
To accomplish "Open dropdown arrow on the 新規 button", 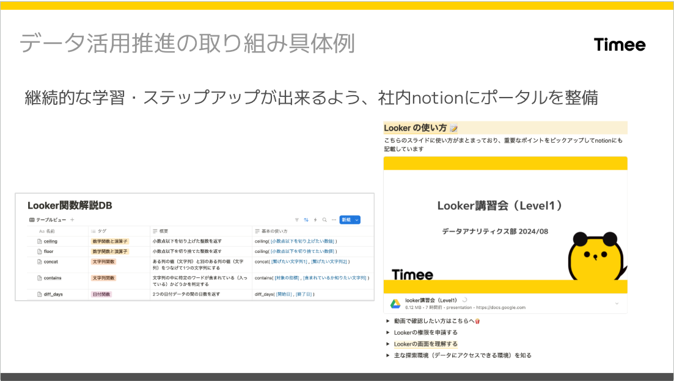I will coord(357,219).
